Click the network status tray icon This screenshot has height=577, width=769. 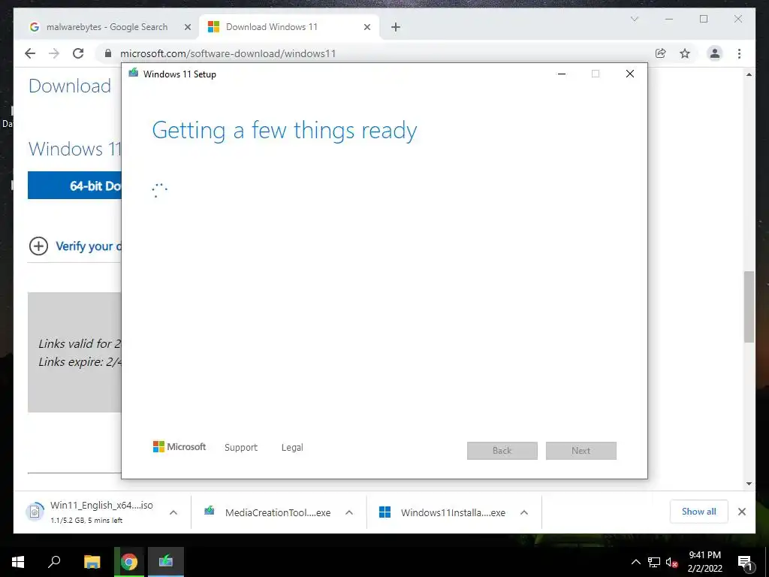[x=654, y=562]
